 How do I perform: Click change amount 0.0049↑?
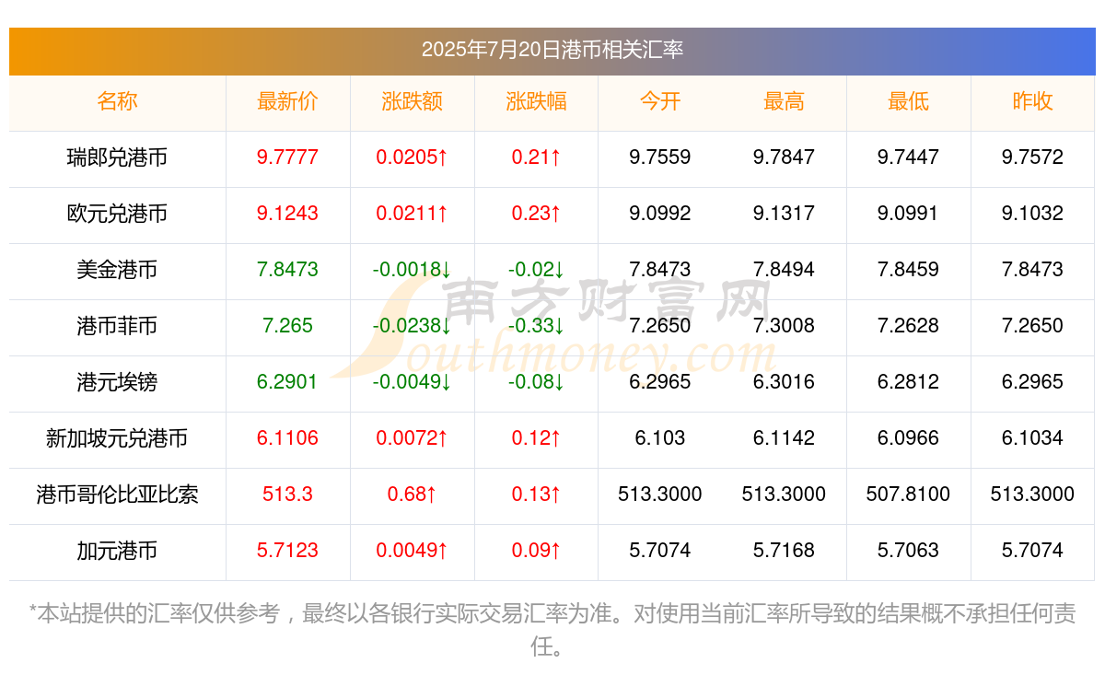point(412,551)
